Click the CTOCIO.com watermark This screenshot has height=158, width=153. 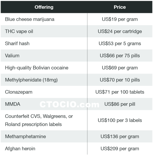[x=70, y=104]
